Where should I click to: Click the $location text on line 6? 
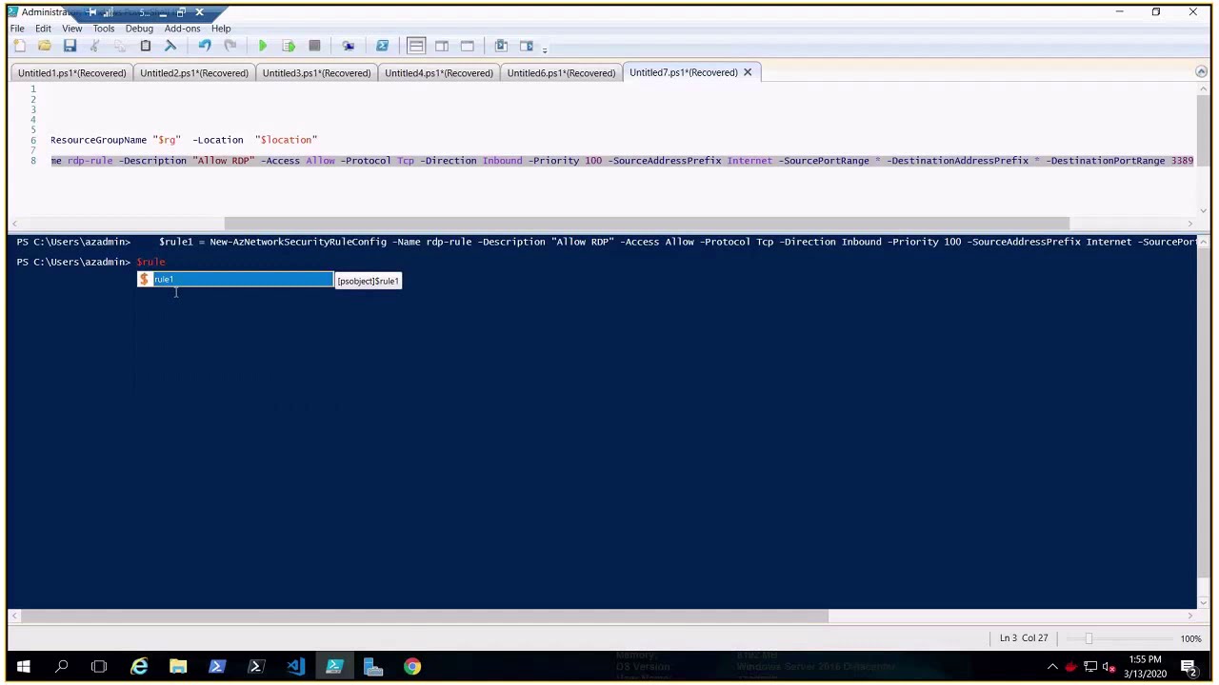pyautogui.click(x=286, y=140)
